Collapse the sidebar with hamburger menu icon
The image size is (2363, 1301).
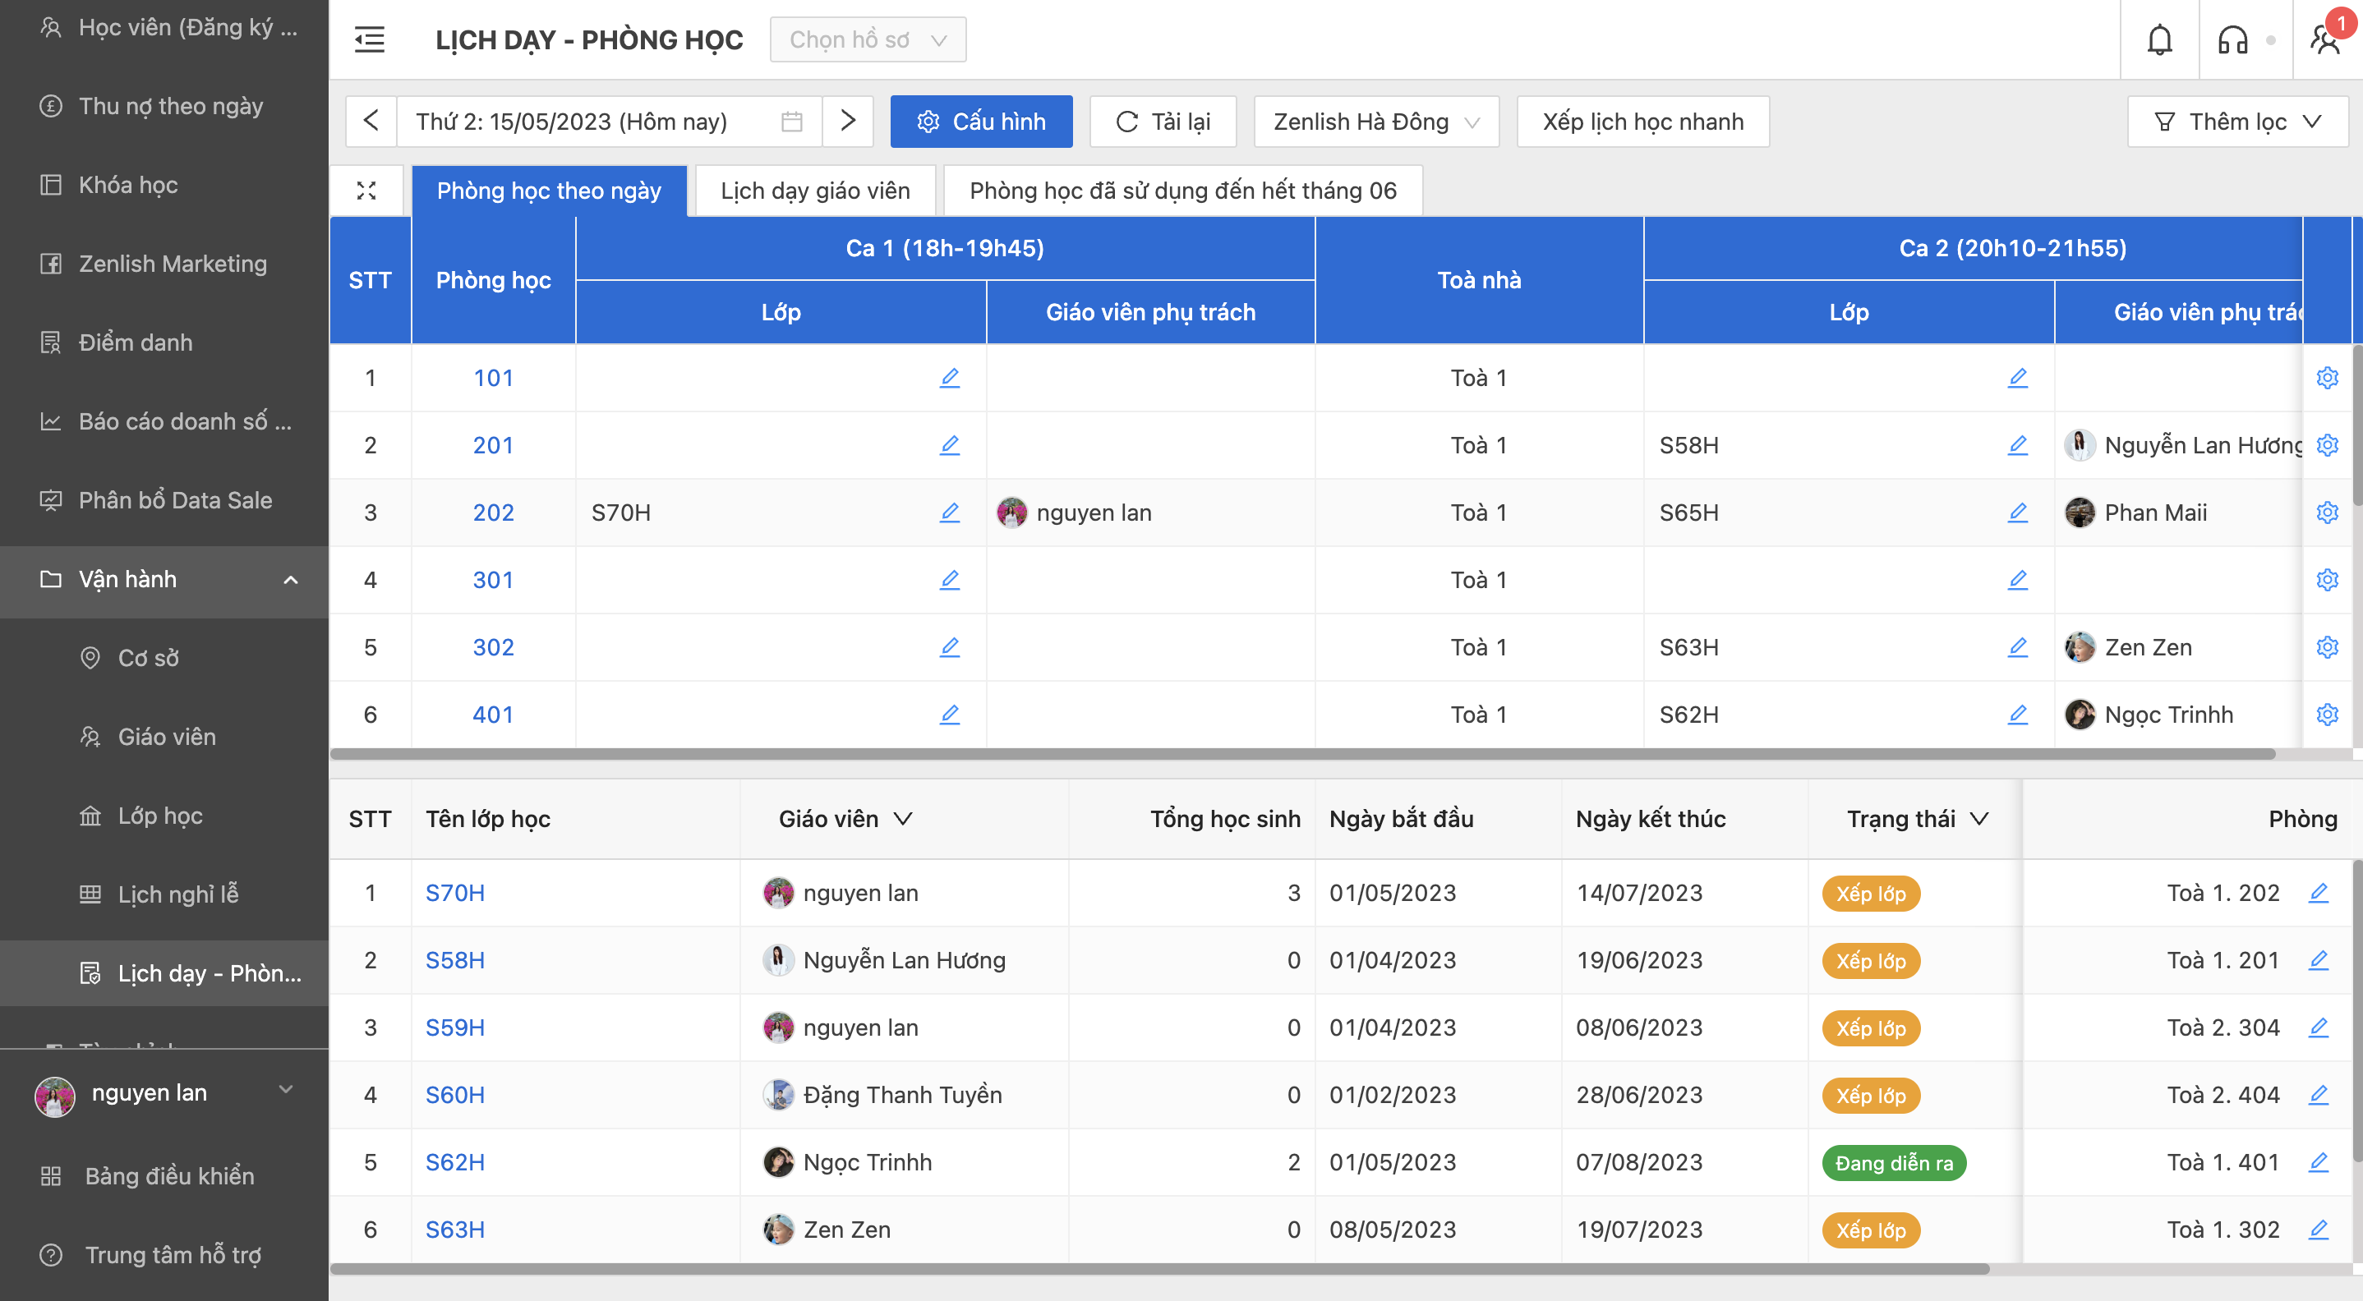click(370, 39)
